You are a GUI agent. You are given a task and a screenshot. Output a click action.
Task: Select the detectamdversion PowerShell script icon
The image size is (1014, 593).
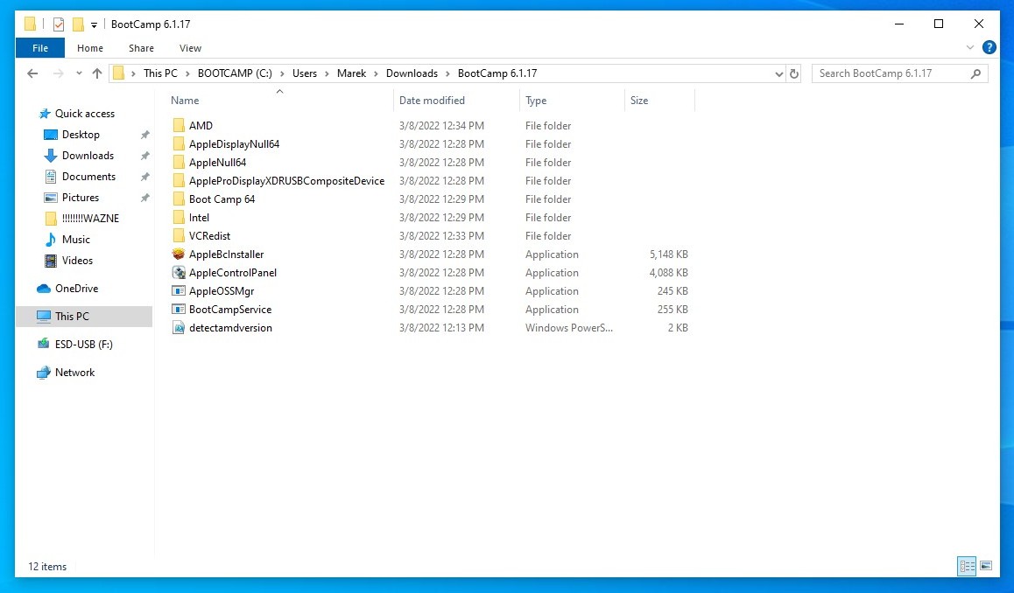coord(179,328)
